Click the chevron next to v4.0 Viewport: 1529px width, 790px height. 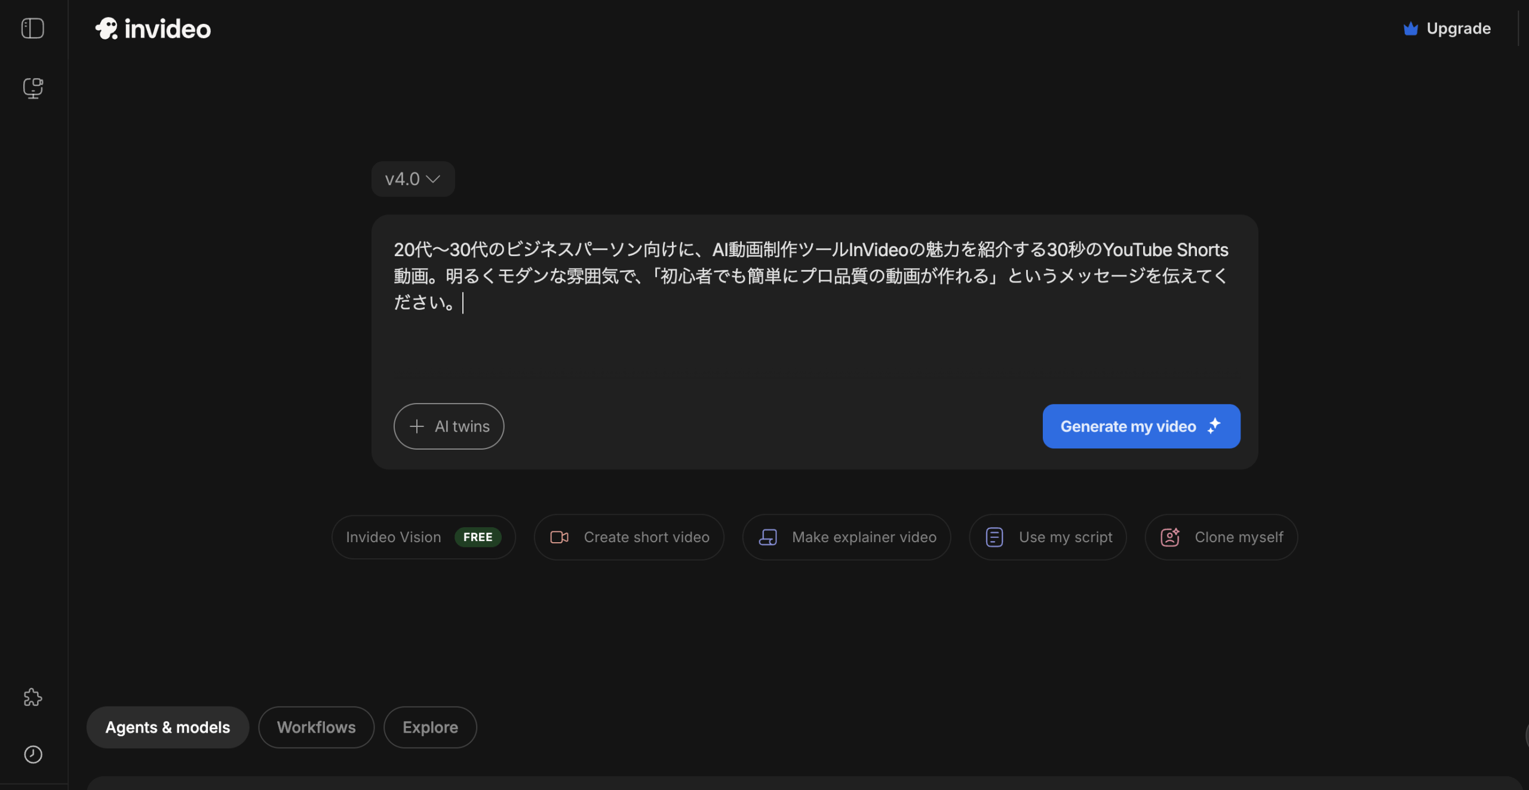click(x=434, y=179)
